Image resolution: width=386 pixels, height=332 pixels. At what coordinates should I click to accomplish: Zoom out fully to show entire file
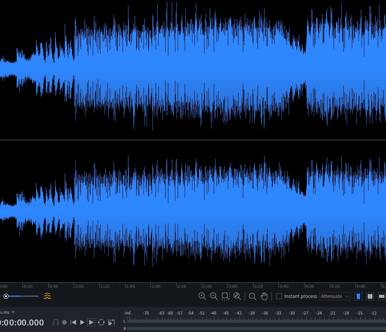pos(237,296)
